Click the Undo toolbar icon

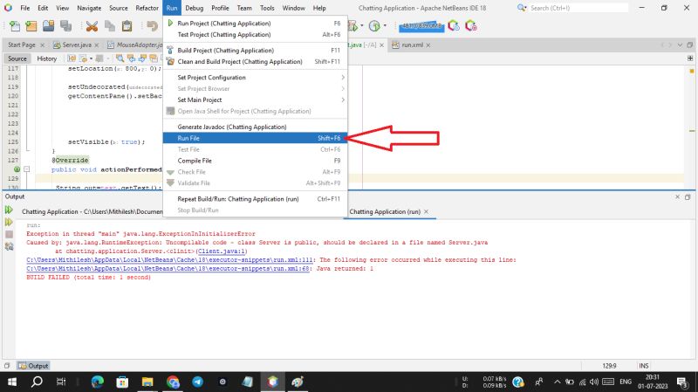point(152,26)
